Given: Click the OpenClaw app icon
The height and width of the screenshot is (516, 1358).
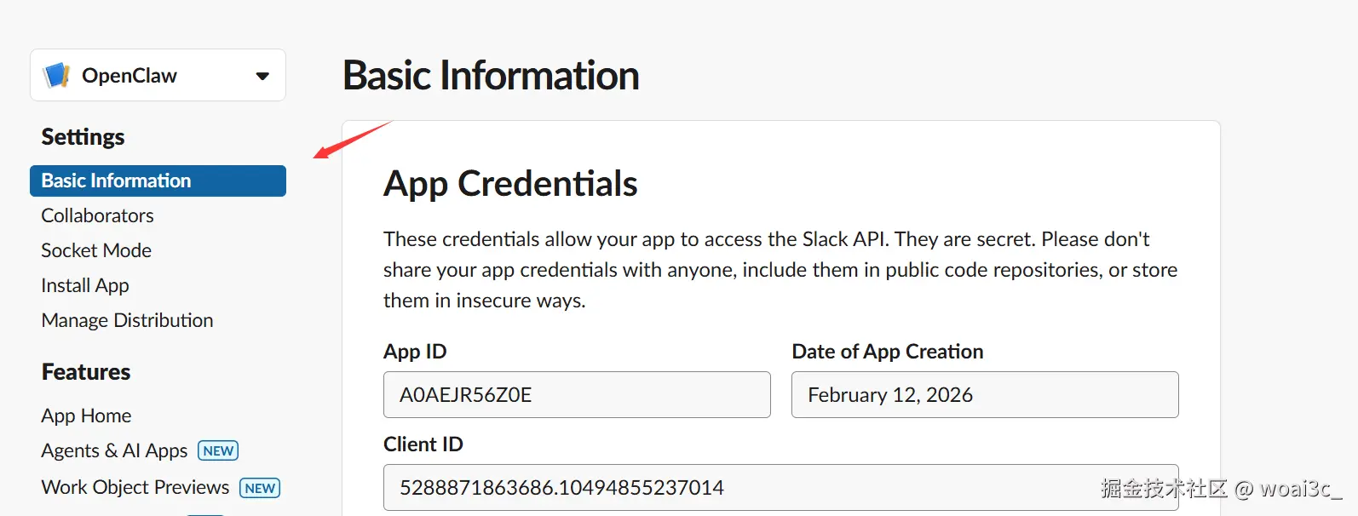Looking at the screenshot, I should (56, 76).
